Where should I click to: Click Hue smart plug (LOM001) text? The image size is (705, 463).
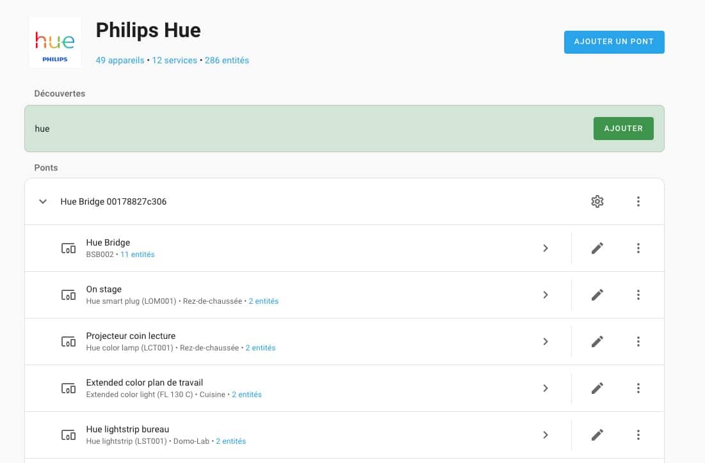coord(131,301)
